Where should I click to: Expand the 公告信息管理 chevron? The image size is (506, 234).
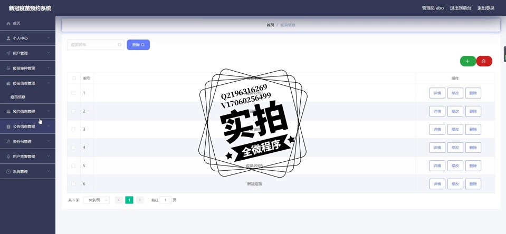pos(49,126)
